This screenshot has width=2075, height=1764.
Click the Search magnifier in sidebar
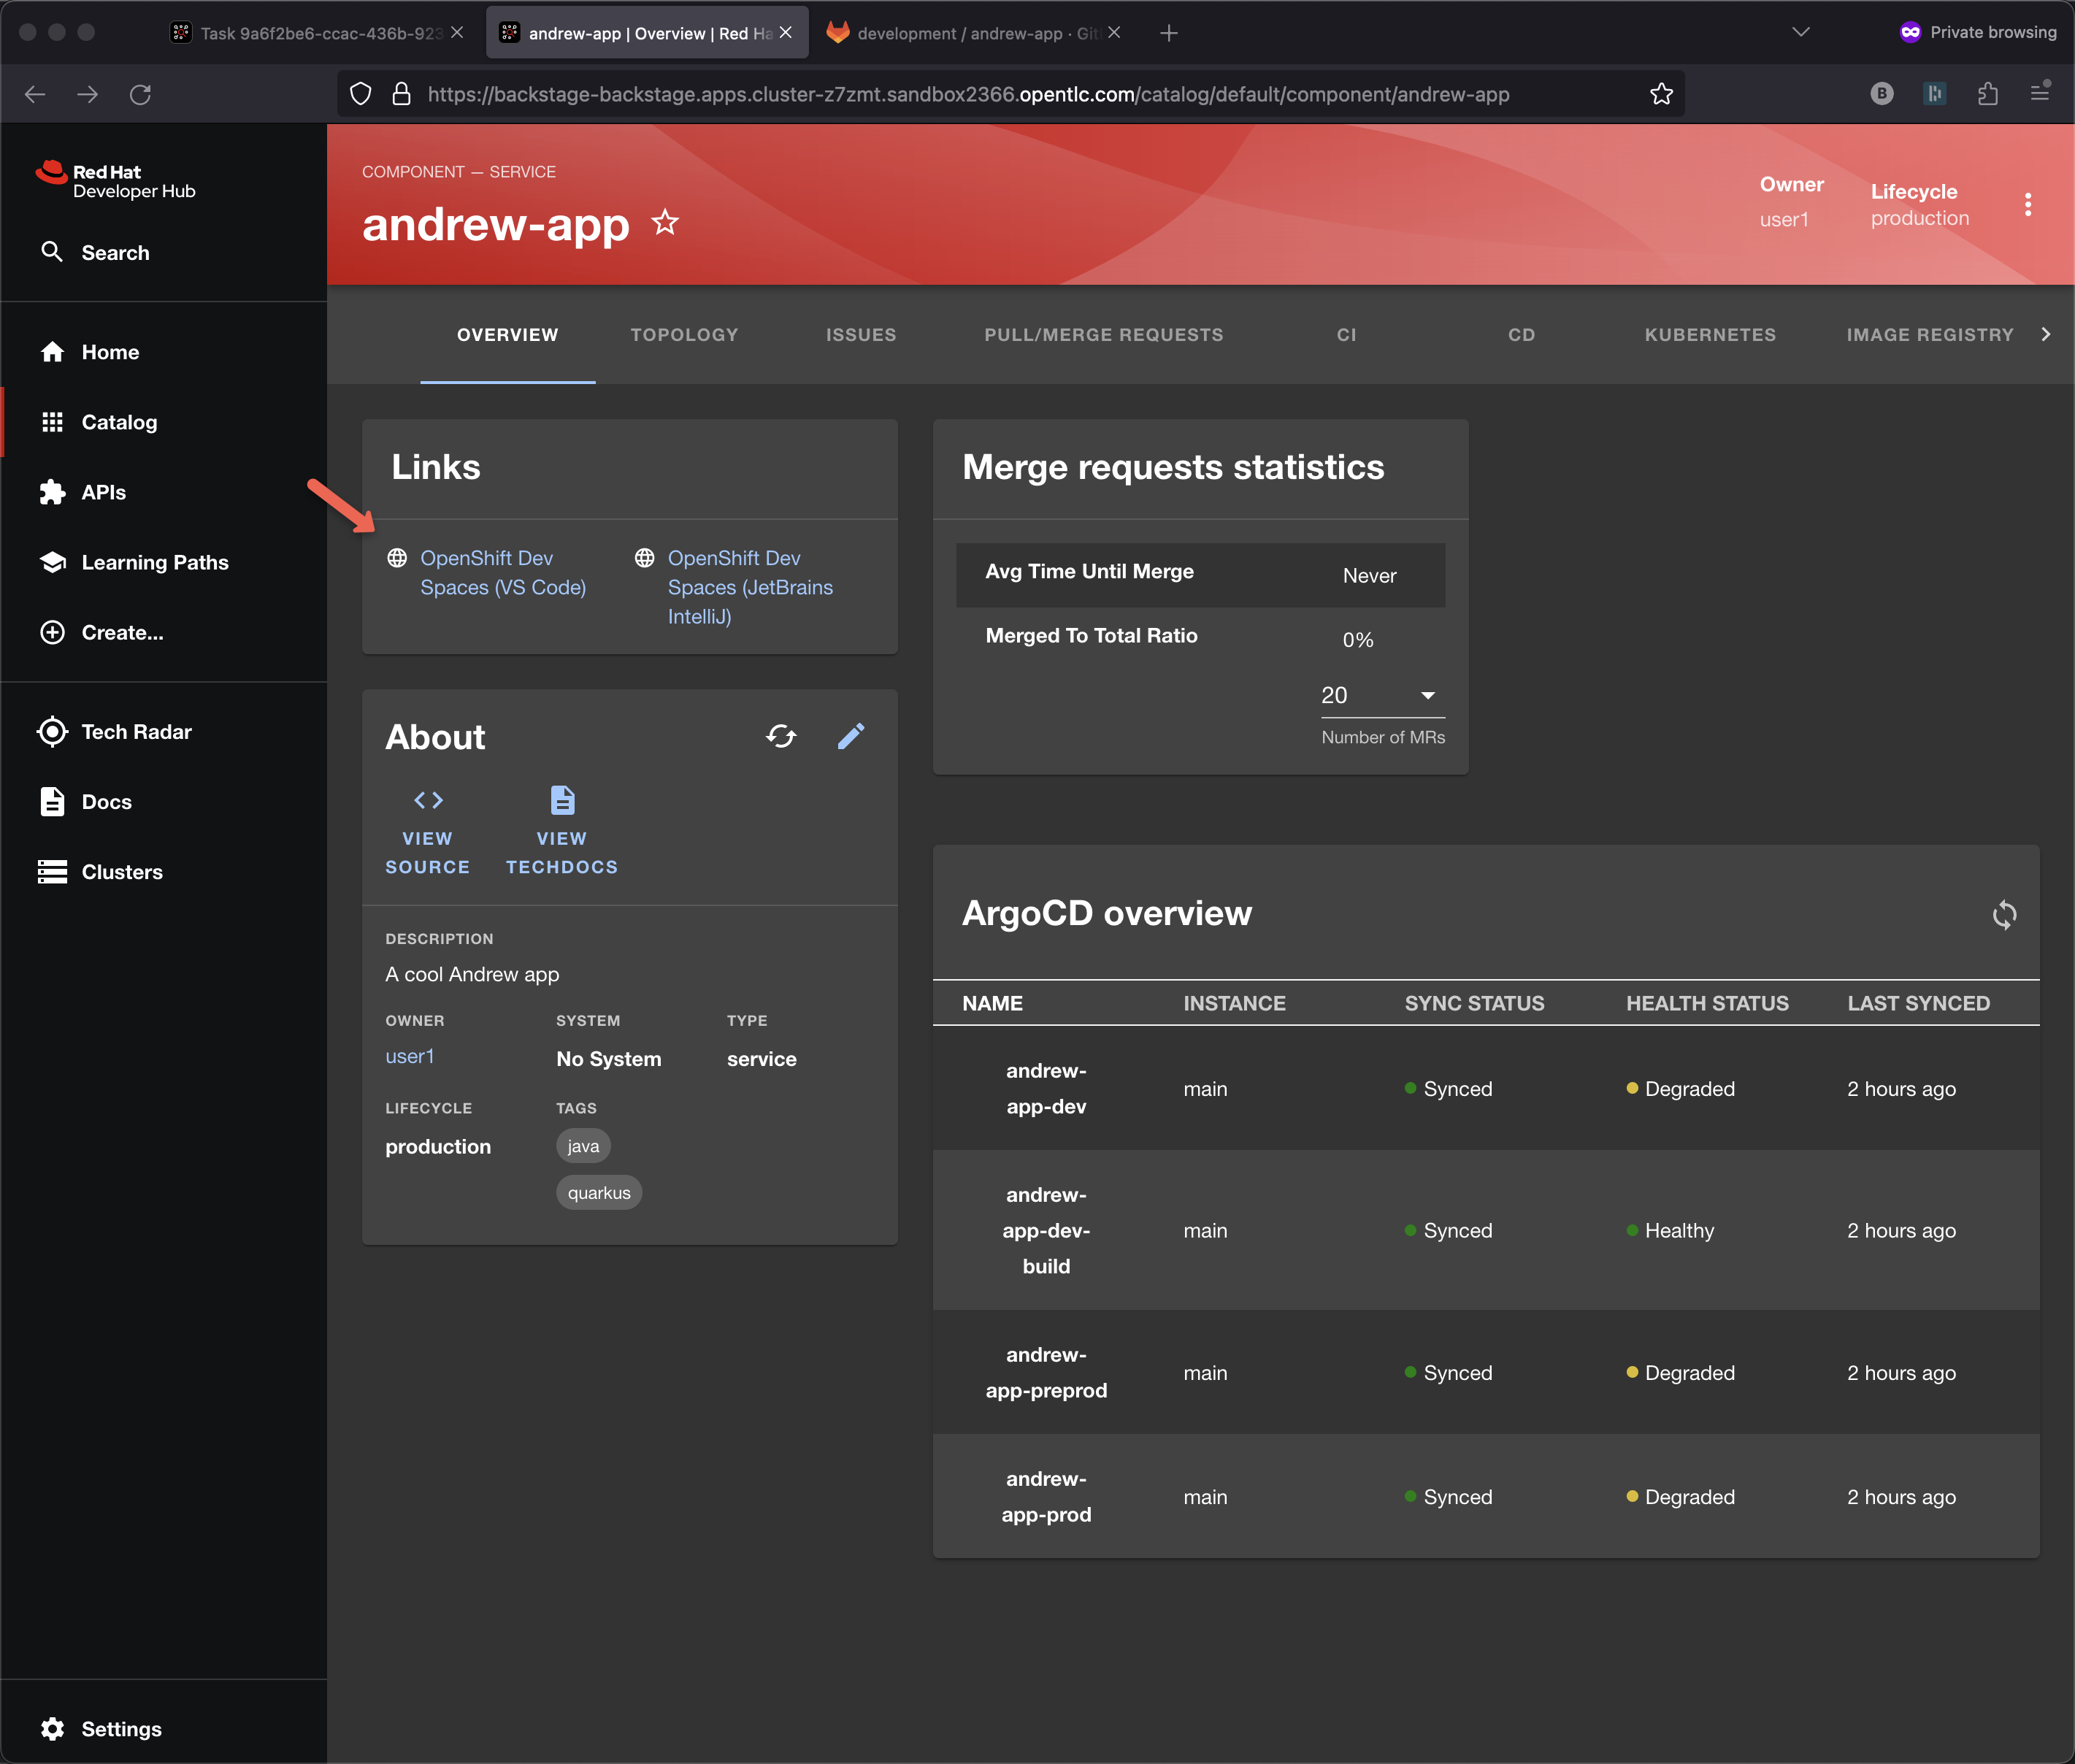tap(52, 252)
